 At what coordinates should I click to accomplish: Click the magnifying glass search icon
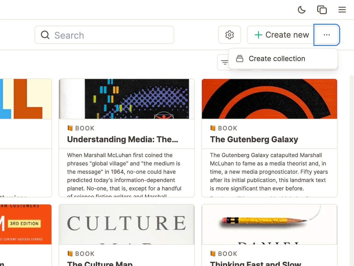coord(45,35)
